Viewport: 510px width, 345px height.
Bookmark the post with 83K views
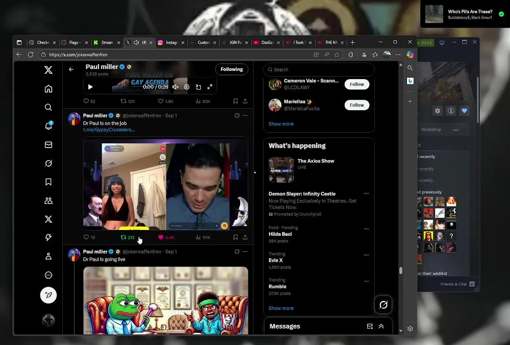[x=235, y=101]
